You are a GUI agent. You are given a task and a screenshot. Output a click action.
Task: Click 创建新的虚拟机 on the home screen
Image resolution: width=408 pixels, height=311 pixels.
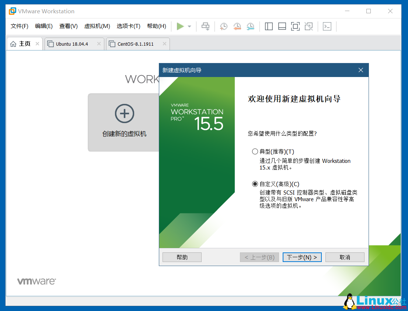(x=124, y=122)
